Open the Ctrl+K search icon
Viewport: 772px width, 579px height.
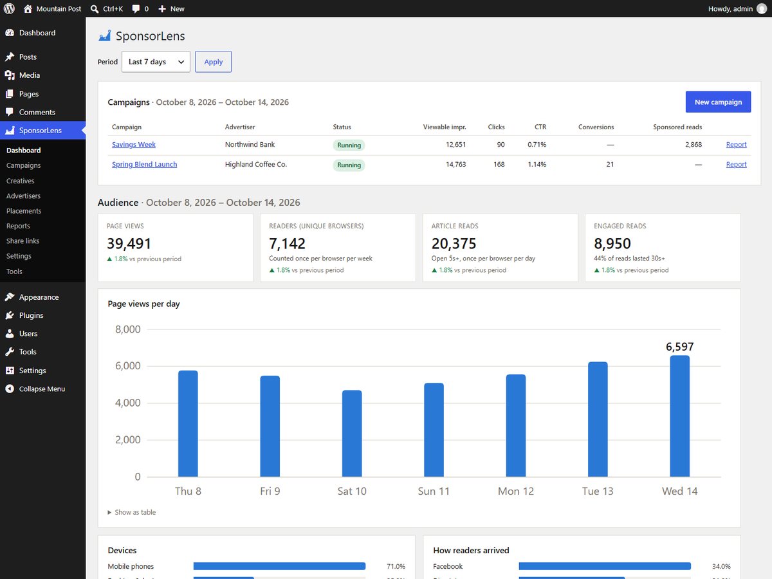click(x=95, y=9)
